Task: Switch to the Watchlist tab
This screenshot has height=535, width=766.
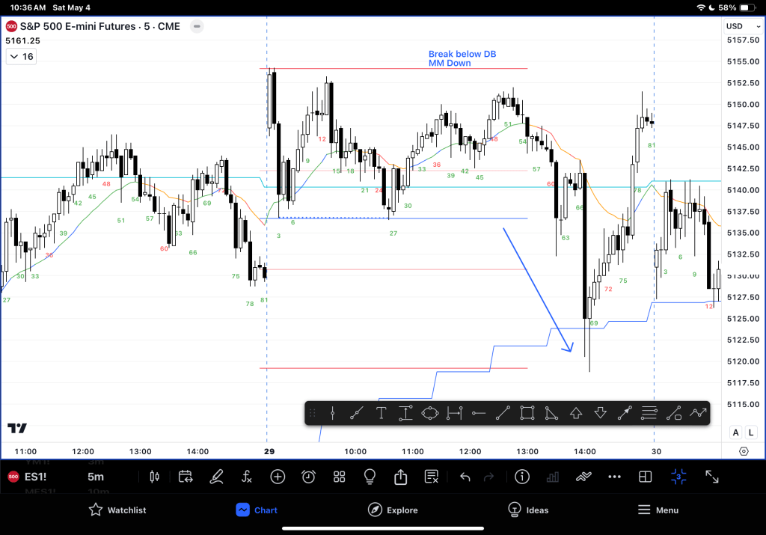Action: tap(117, 510)
